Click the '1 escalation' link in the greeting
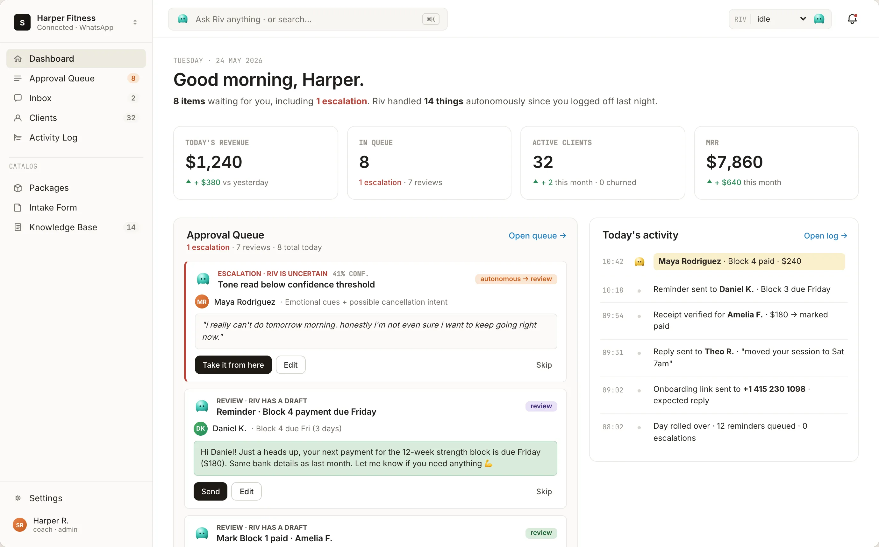Viewport: 879px width, 547px height. (x=341, y=101)
